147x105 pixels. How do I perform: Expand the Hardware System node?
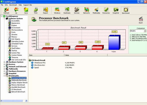[x=4, y=62]
